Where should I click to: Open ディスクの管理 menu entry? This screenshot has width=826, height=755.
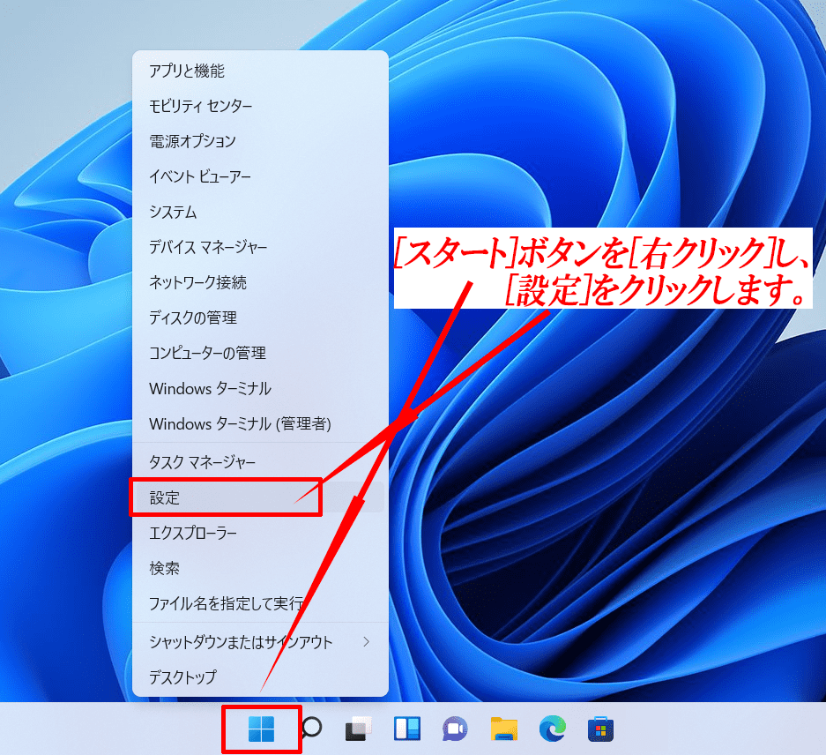[x=193, y=318]
